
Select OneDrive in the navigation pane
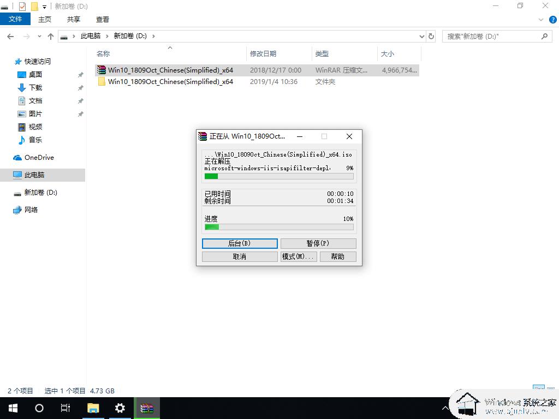pyautogui.click(x=39, y=158)
